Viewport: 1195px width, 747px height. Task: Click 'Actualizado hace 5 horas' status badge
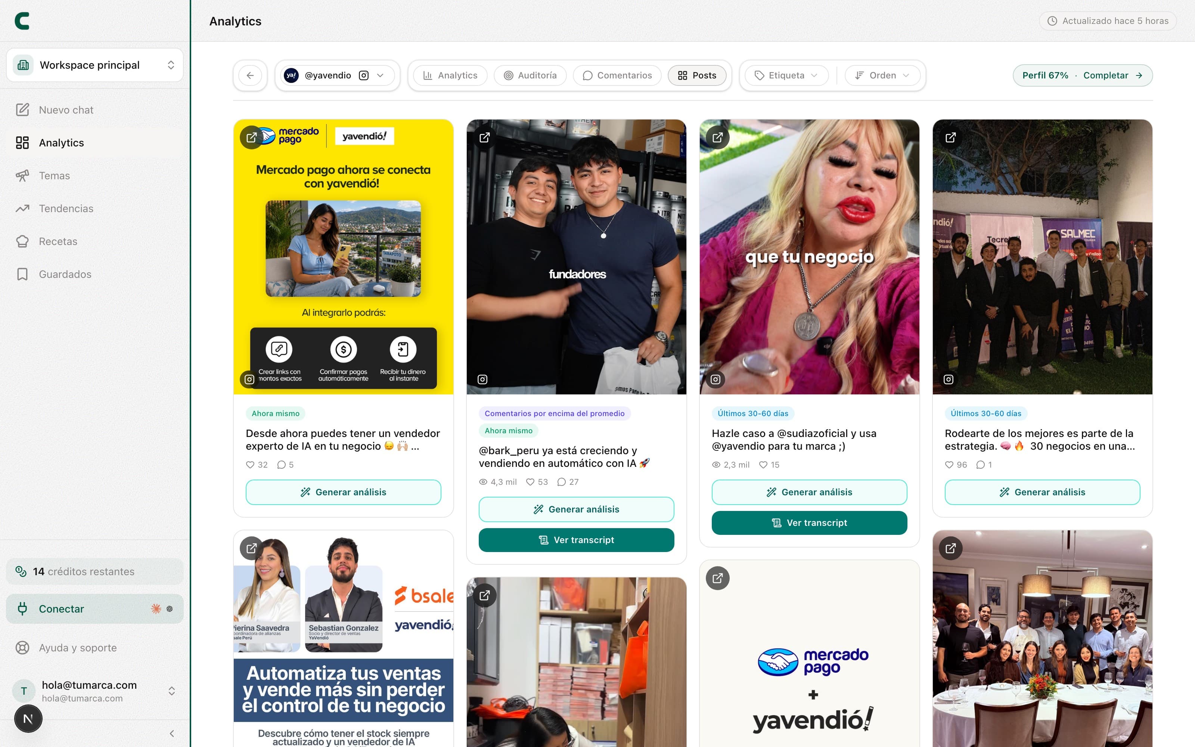[1108, 21]
